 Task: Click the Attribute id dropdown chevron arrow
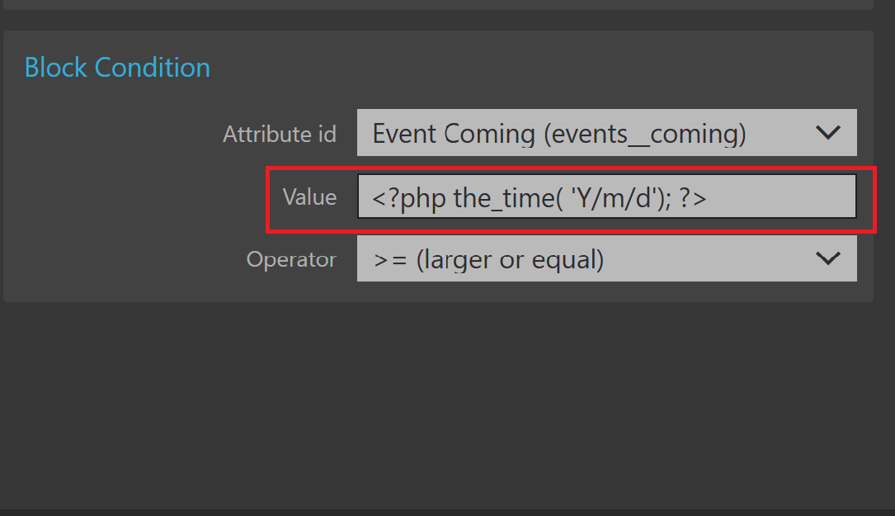pos(827,132)
